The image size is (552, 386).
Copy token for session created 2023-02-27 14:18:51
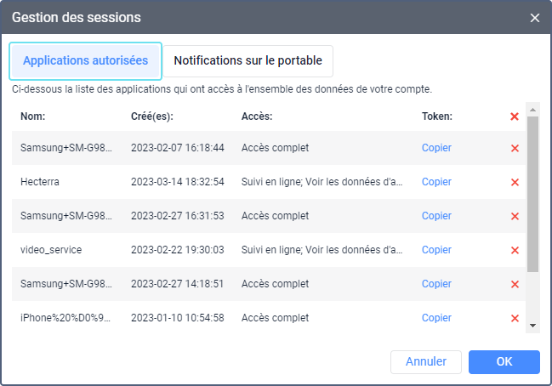tap(436, 284)
